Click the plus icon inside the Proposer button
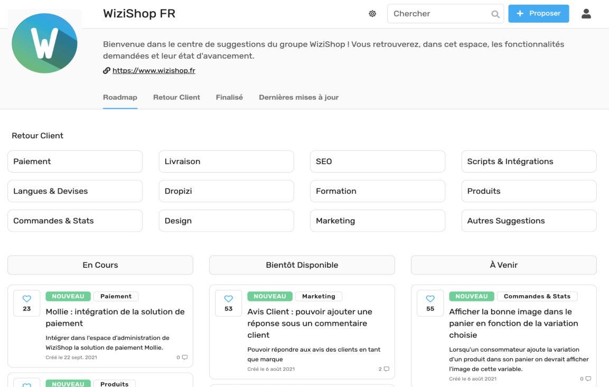 point(522,13)
